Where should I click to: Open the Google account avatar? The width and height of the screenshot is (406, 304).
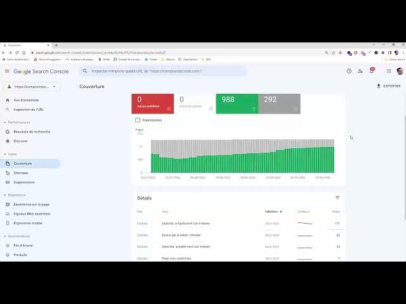point(400,71)
